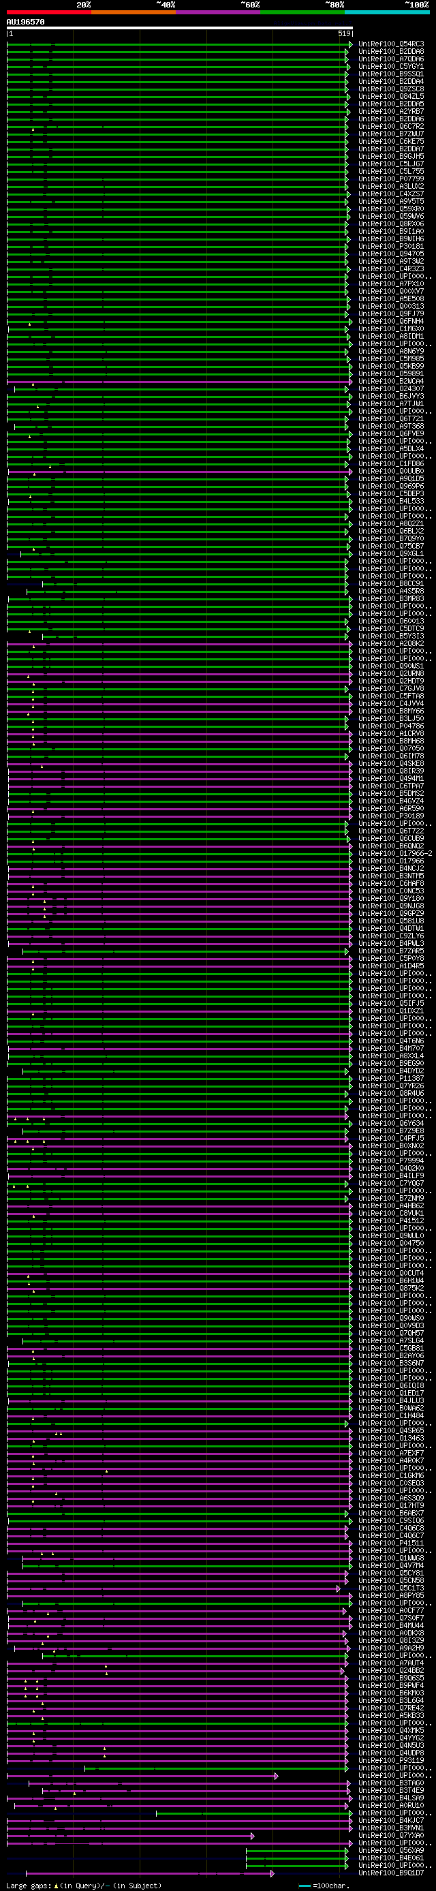Select hit label UniRef100_P11387
This screenshot has height=1891, width=436.
tap(390, 1077)
